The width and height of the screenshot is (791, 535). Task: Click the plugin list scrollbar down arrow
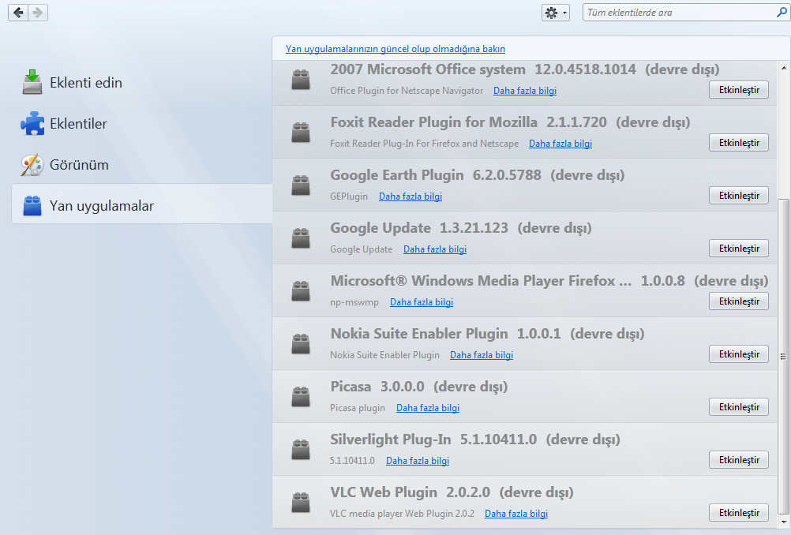pos(783,522)
